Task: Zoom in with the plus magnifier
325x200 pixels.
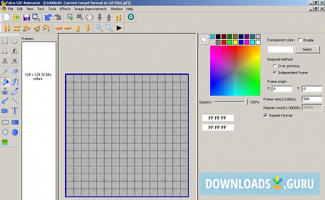Action: [x=99, y=28]
